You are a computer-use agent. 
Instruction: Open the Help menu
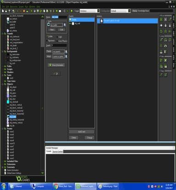(38, 7)
